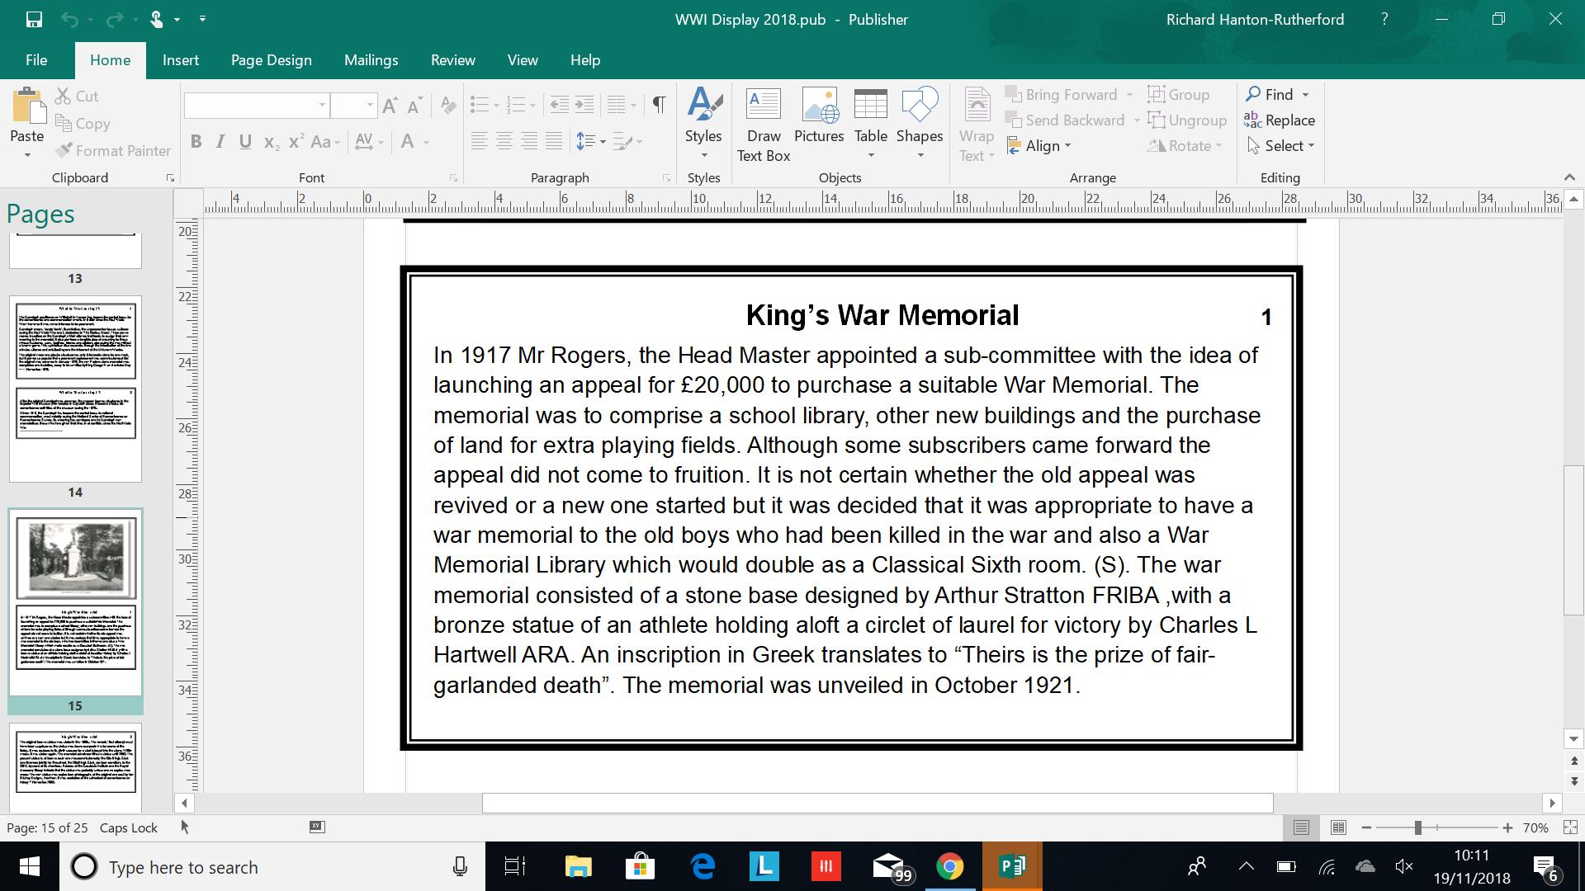
Task: Switch to the Mailings tab
Action: coord(371,60)
